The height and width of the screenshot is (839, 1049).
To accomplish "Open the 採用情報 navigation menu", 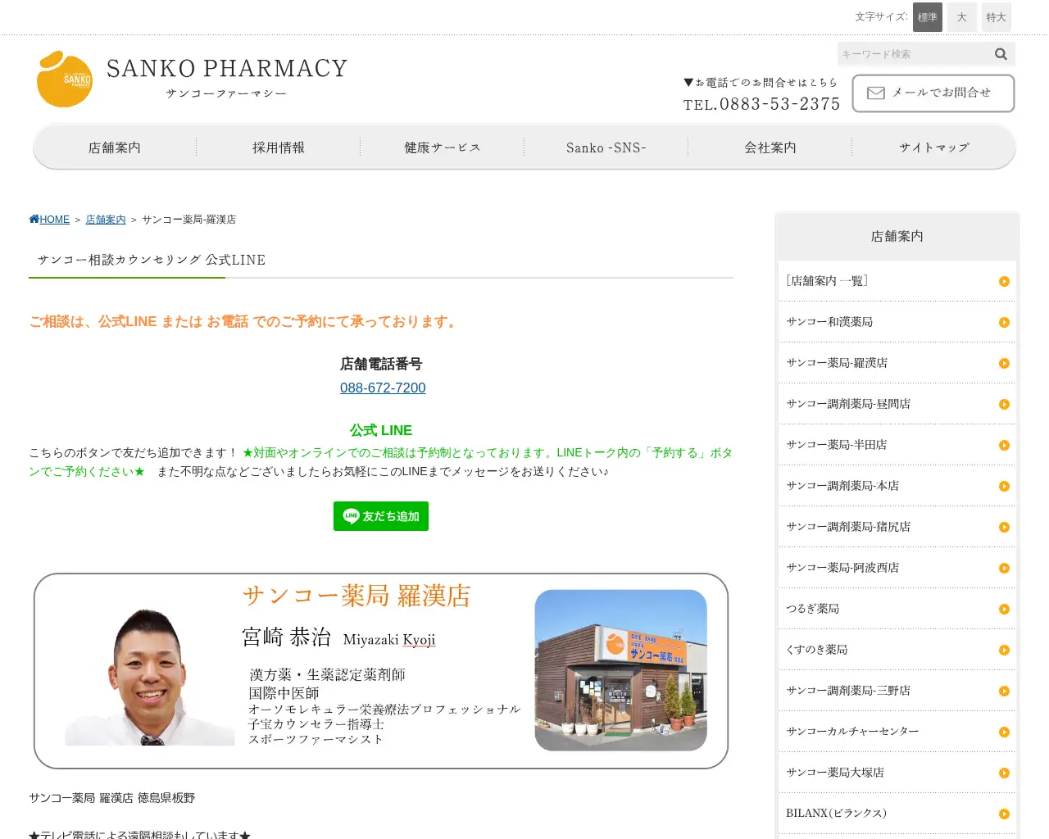I will coord(279,147).
